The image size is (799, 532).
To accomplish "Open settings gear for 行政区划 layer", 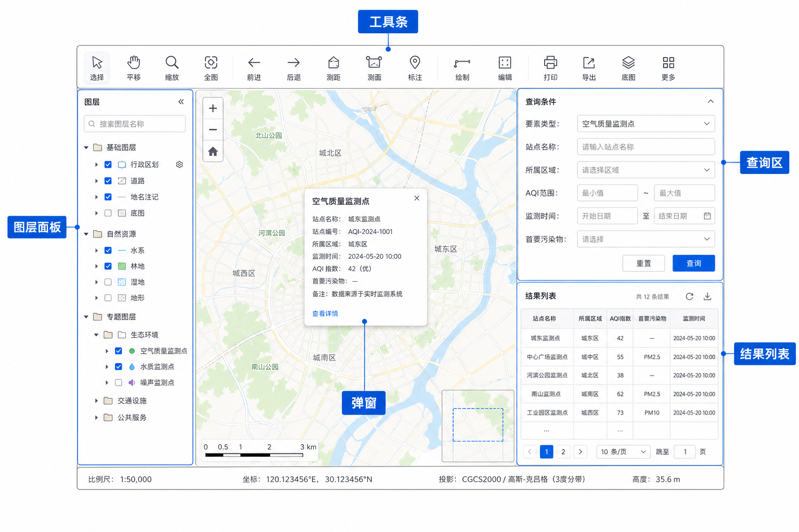I will [179, 165].
